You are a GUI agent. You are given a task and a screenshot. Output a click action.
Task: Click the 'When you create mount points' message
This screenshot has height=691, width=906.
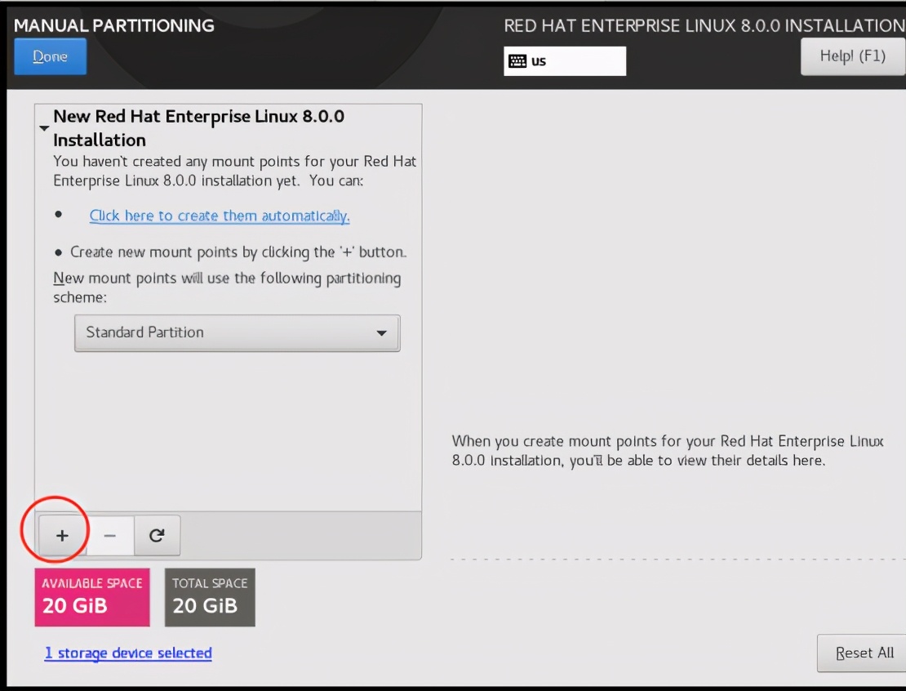[668, 450]
